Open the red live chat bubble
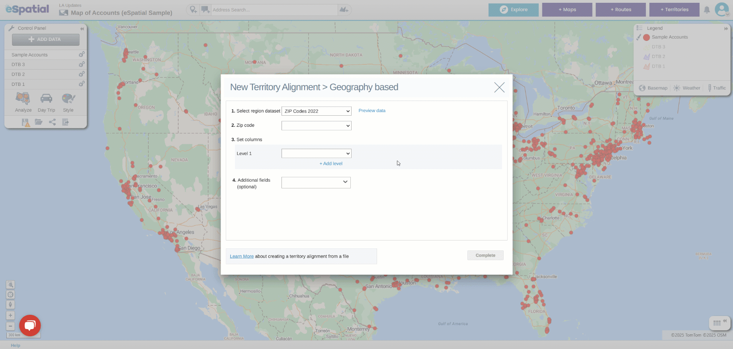This screenshot has height=349, width=733. pos(30,326)
